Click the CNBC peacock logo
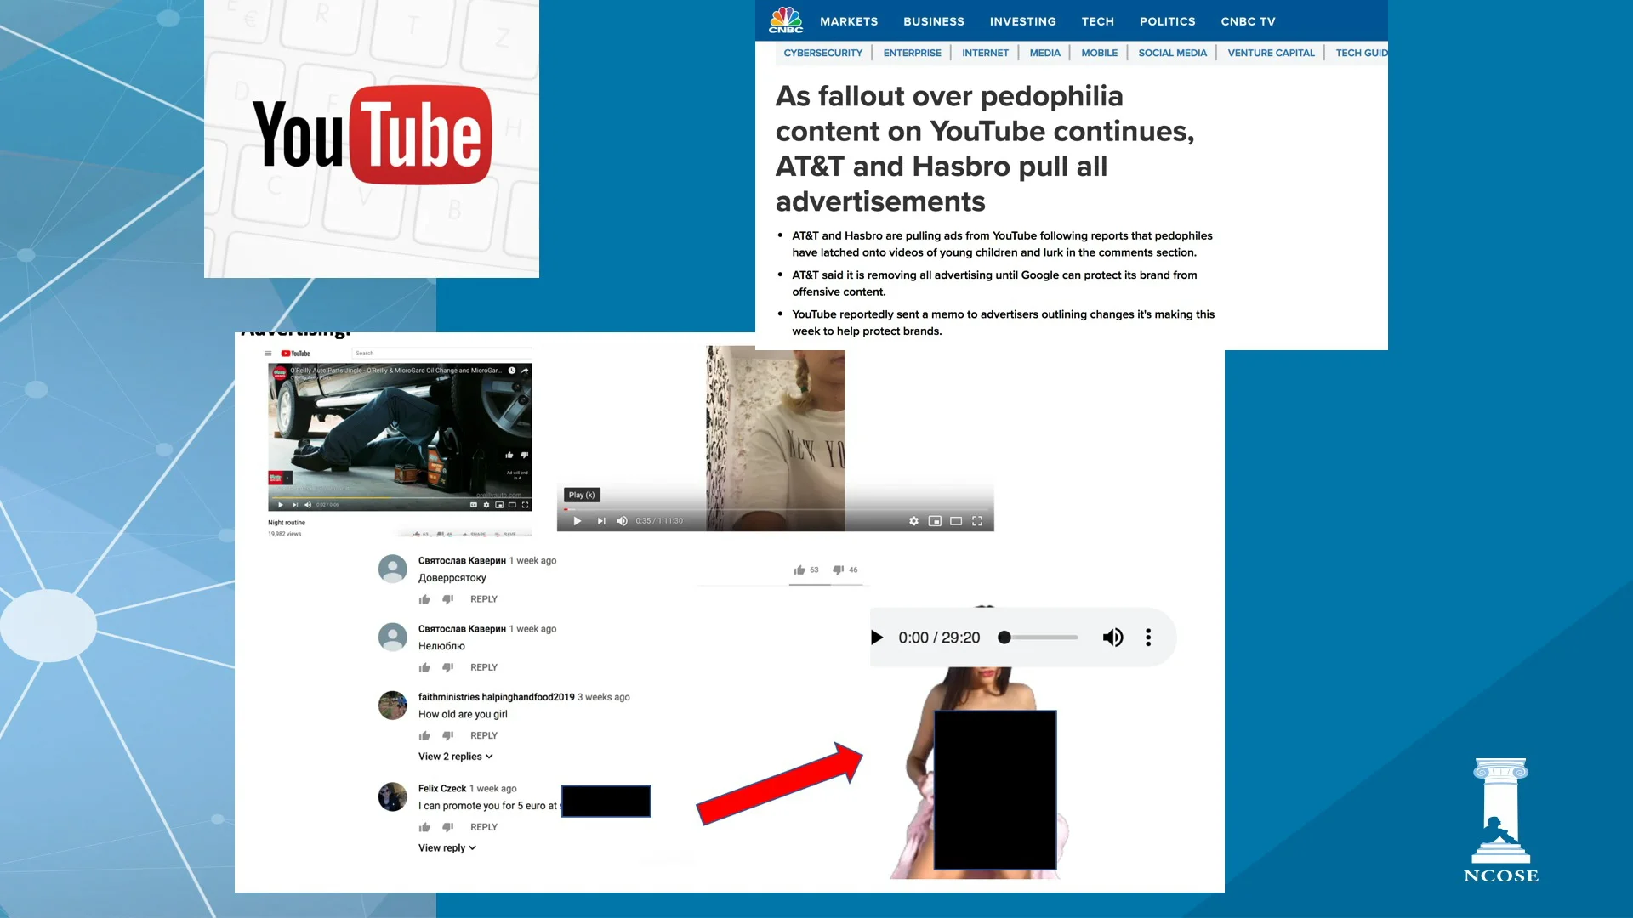Screen dimensions: 1633x918 tap(785, 20)
